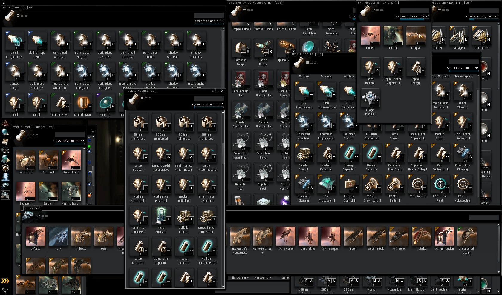Screen dimensions: 502x295
Task: Select the Targeting Range skillbook icon
Action: [x=241, y=48]
